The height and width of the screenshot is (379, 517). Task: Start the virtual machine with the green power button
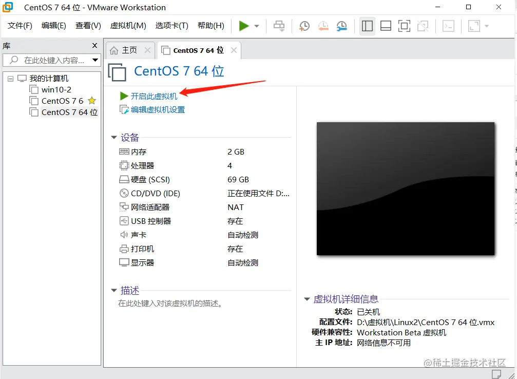[x=245, y=26]
